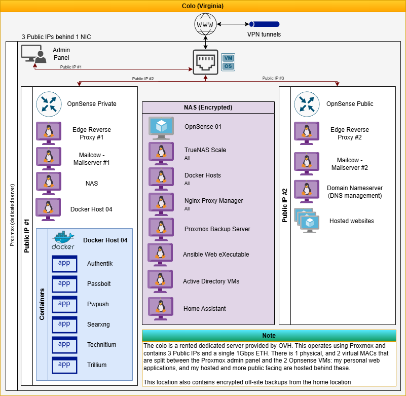Click the Proxmox Backup Server label
The height and width of the screenshot is (396, 406).
pyautogui.click(x=217, y=229)
